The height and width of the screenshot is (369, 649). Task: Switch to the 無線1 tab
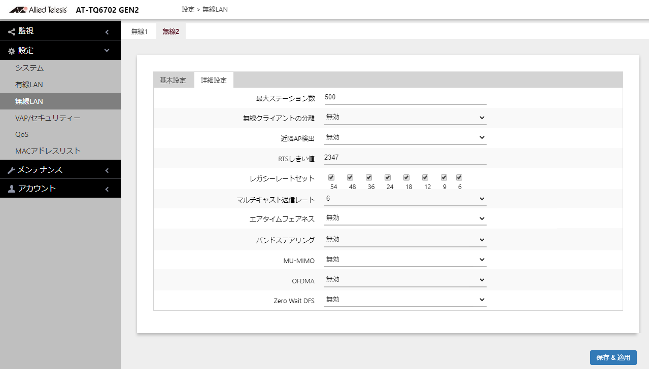point(139,31)
